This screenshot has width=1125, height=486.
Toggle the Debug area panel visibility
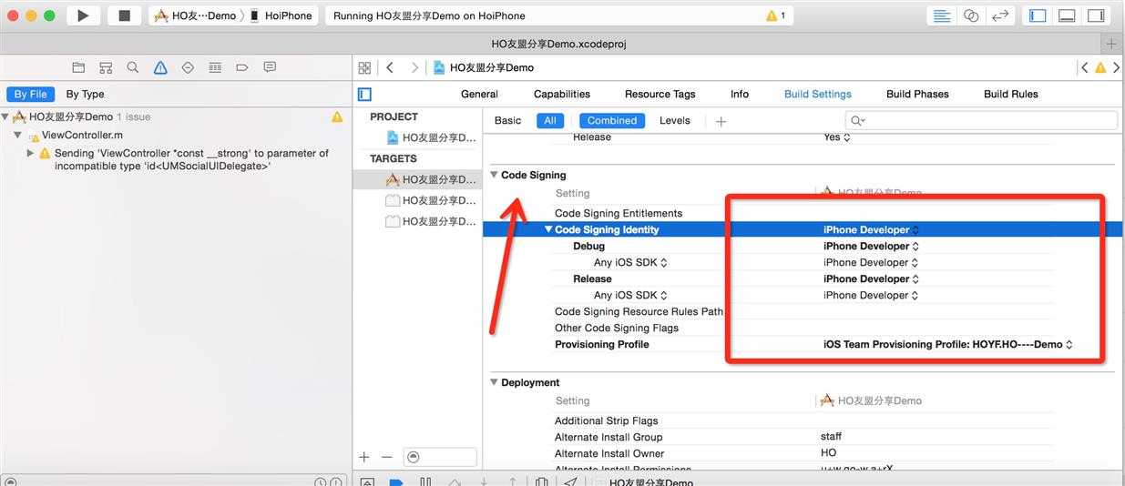click(1067, 15)
